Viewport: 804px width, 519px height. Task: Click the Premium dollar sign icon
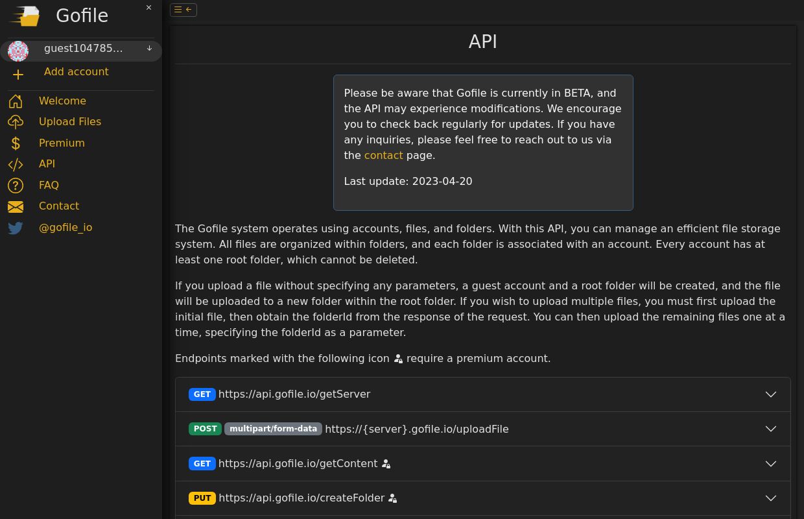coord(16,143)
